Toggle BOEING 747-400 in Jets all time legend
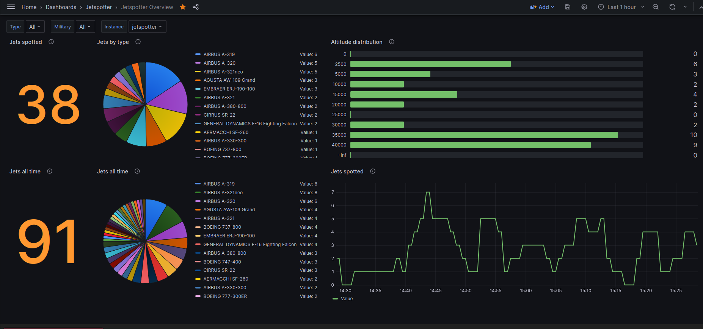 pyautogui.click(x=222, y=262)
